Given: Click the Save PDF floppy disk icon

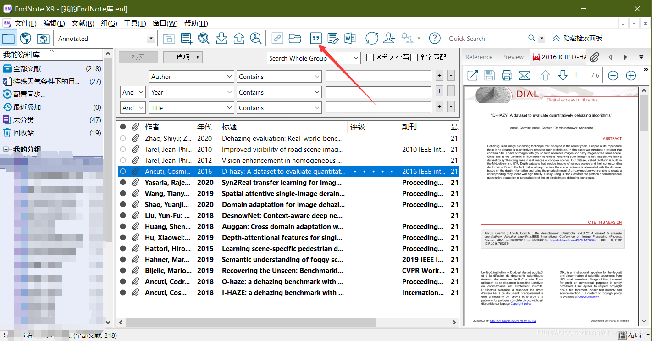Looking at the screenshot, I should click(x=489, y=75).
